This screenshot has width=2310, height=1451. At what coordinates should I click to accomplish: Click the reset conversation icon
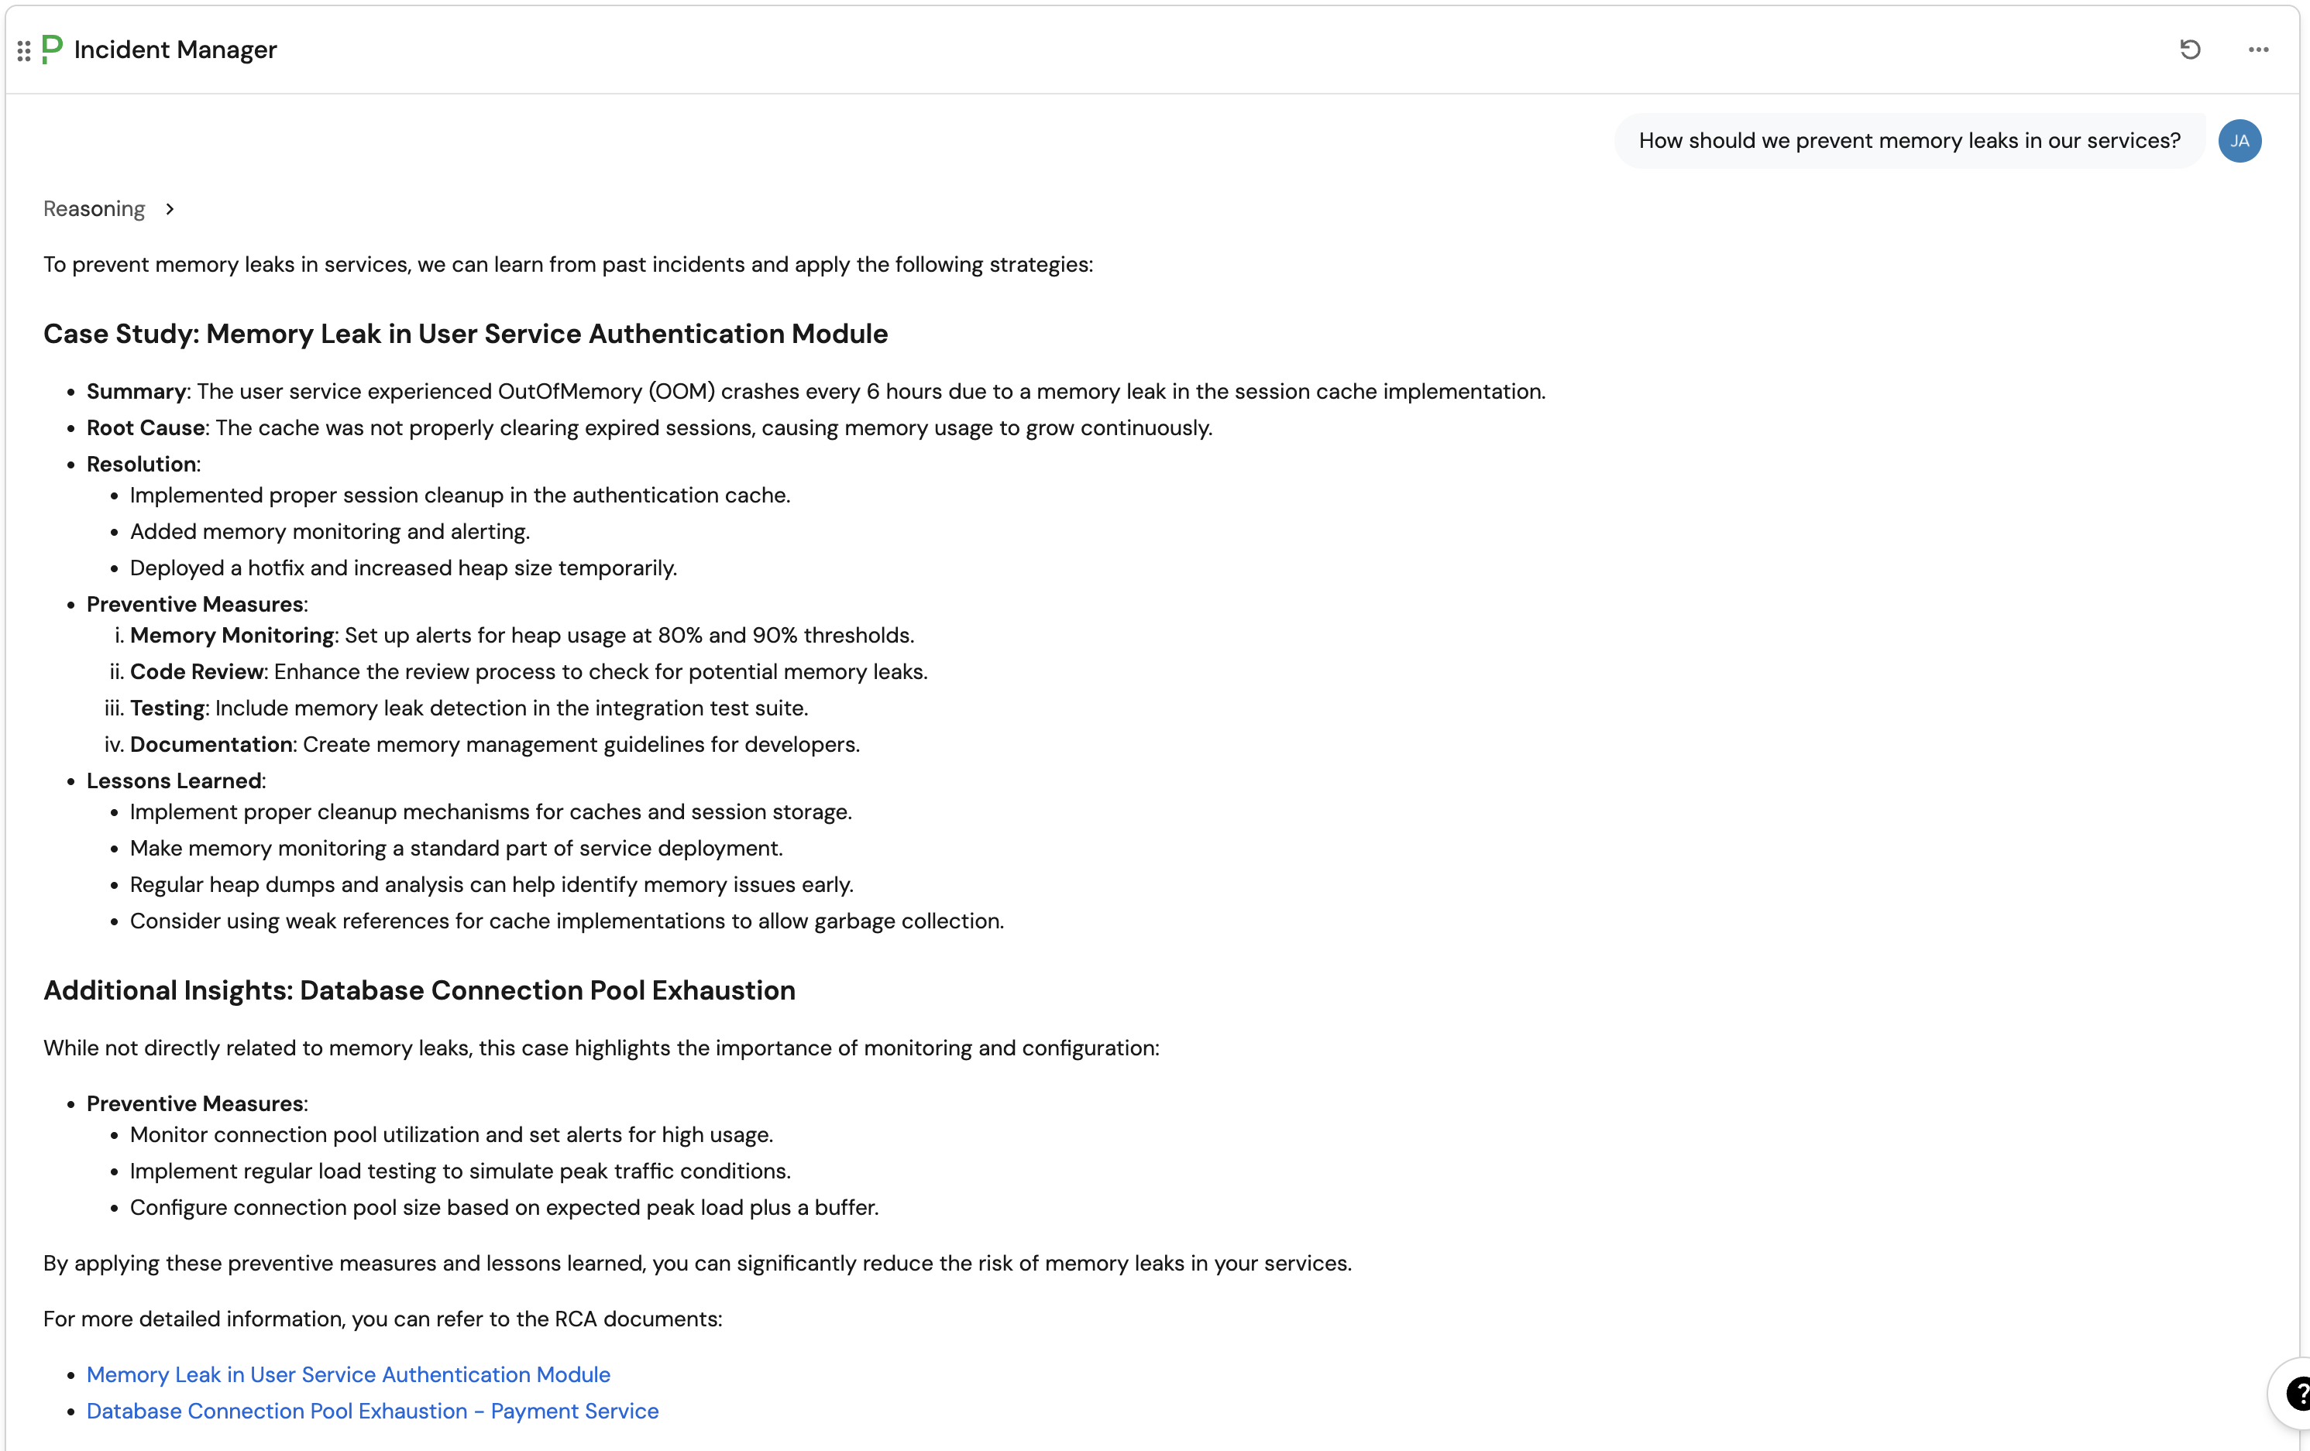tap(2189, 49)
